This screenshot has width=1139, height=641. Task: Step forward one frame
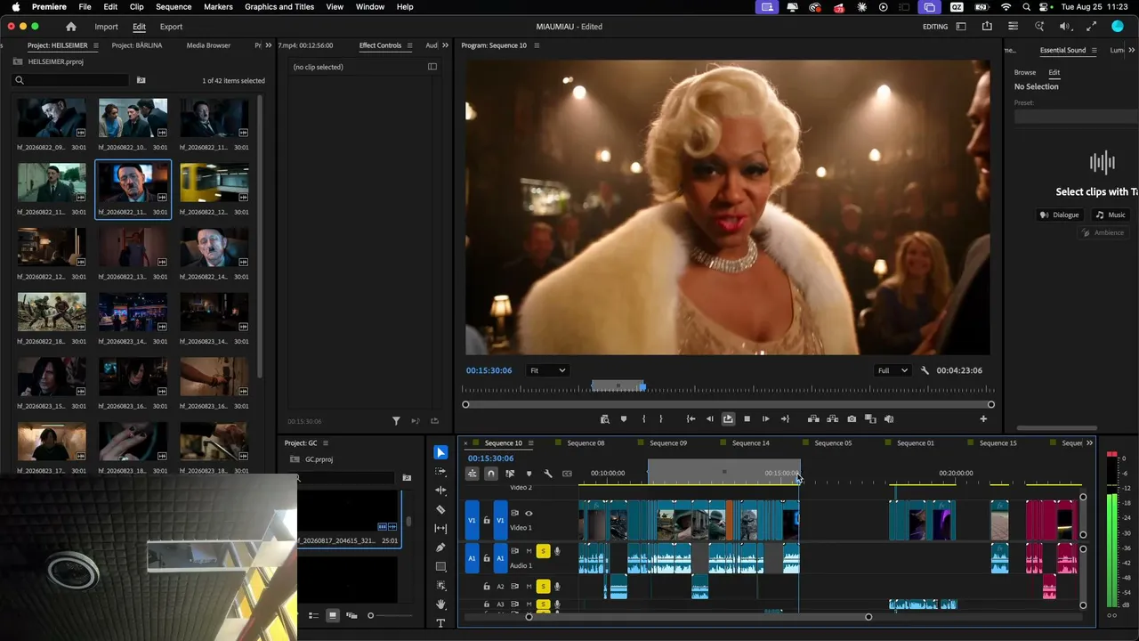click(x=765, y=418)
